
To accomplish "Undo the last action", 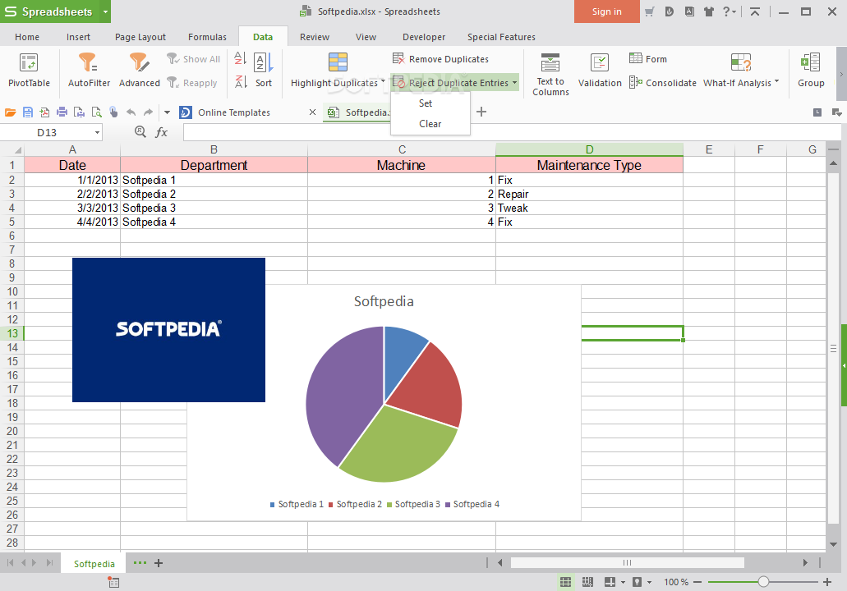I will tap(131, 112).
